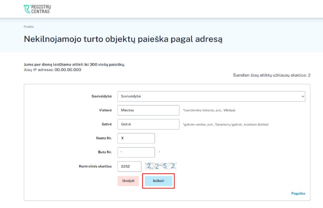Focus the Kontrolinis skaičius input field
Viewport: 323px width, 208px height.
coord(129,166)
